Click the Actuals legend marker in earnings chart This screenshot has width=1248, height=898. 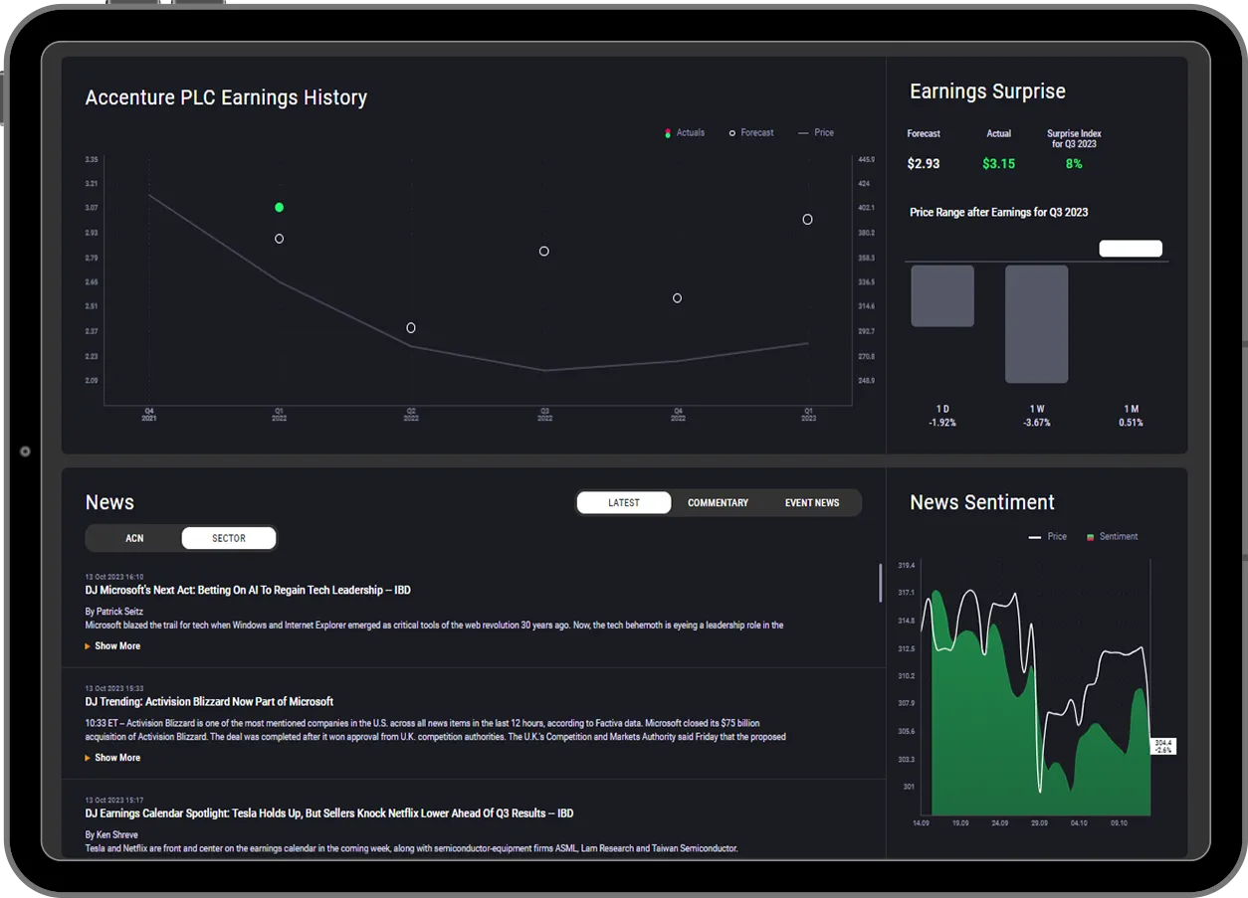tap(668, 133)
